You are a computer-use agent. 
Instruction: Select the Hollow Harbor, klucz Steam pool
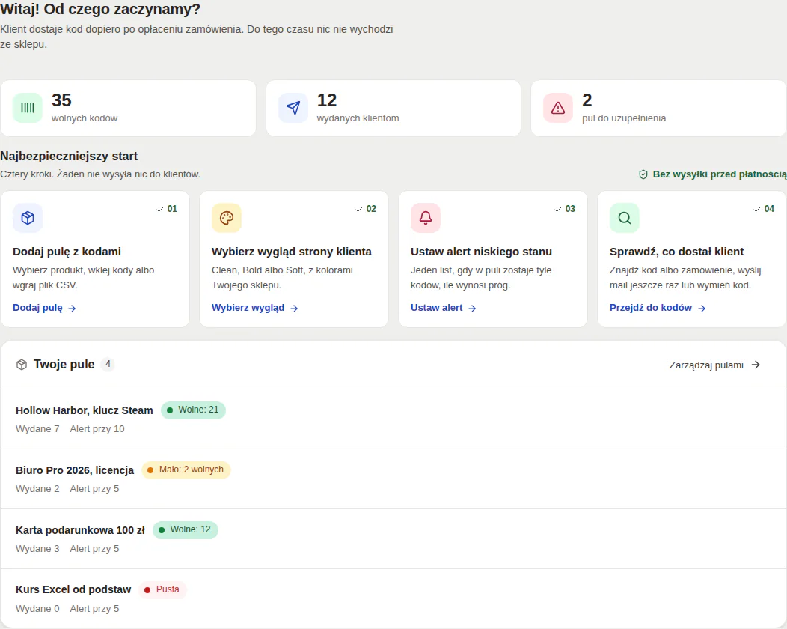click(x=393, y=419)
